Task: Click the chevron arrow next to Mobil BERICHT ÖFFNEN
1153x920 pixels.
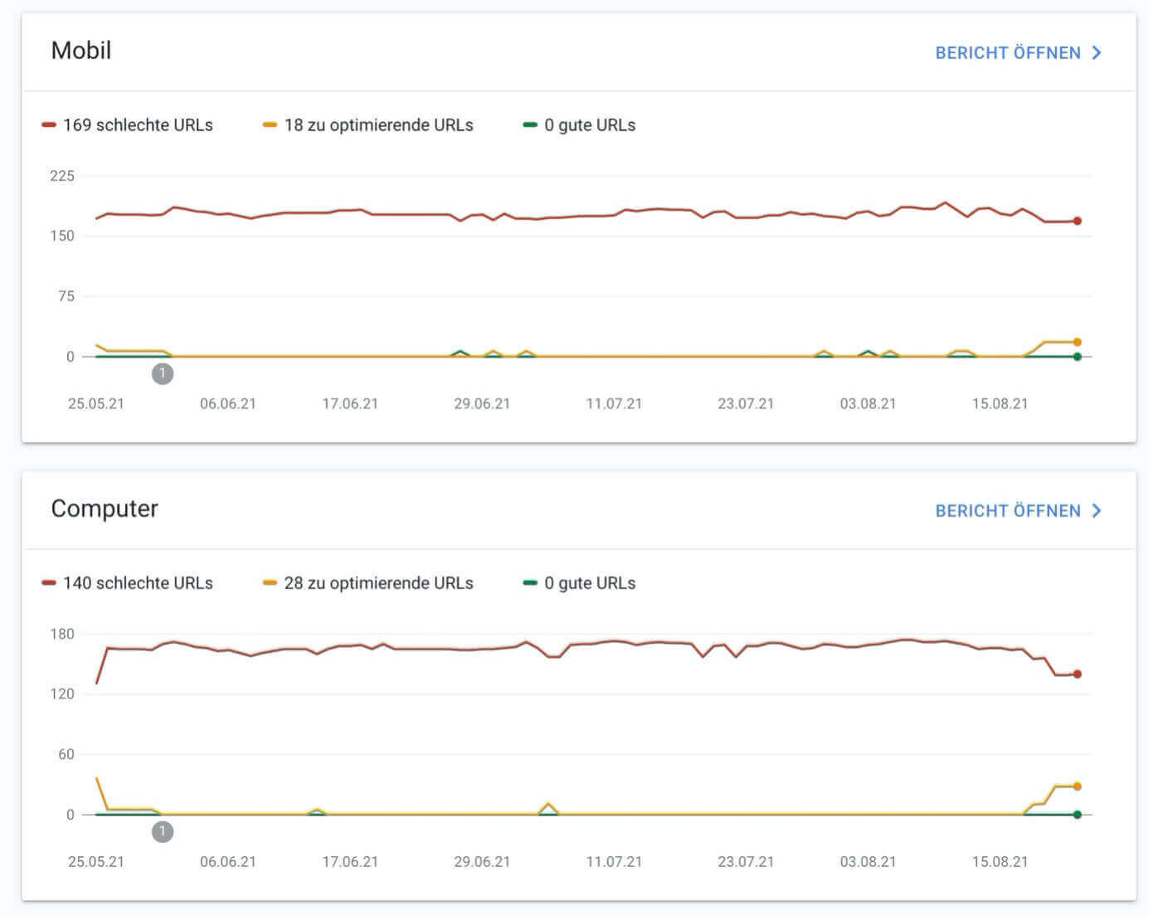Action: click(x=1097, y=53)
